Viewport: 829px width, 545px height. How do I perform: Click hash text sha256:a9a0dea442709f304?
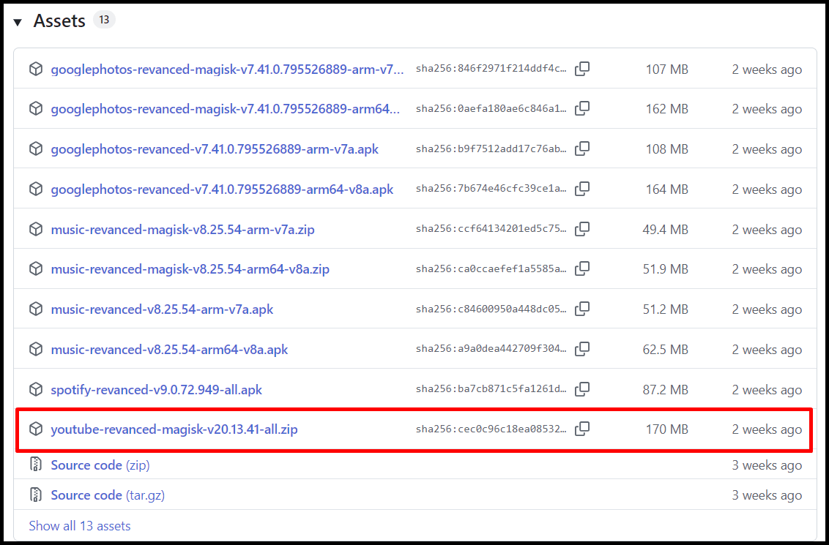coord(491,349)
